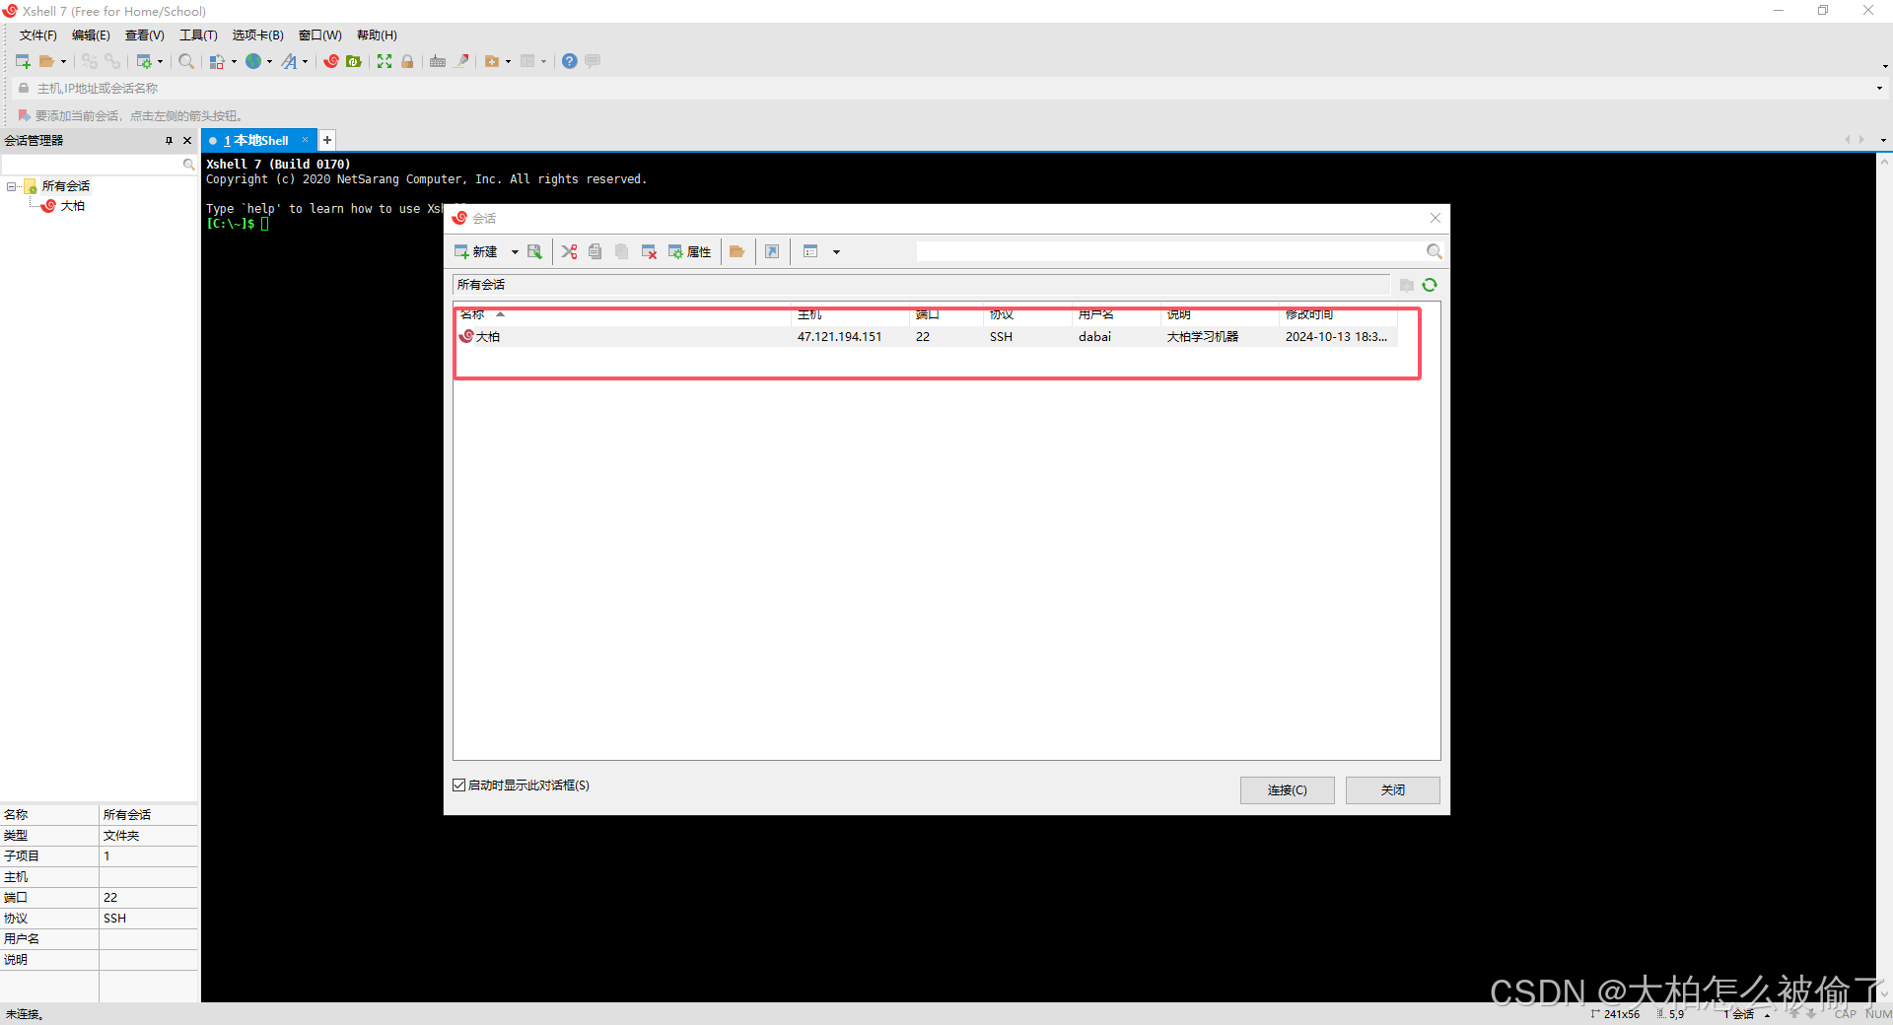Screen dimensions: 1893x1025
Task: Click the search magnifier in main toolbar
Action: (185, 61)
